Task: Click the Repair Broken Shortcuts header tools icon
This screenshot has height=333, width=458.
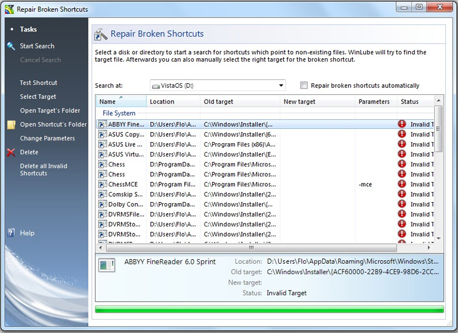Action: coord(101,34)
